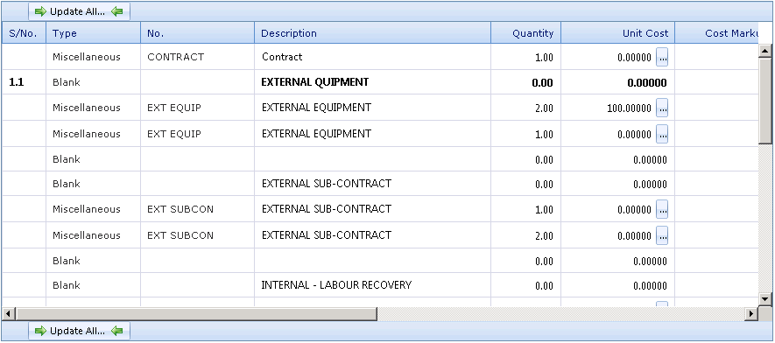Click the Unit Cost column header

point(618,33)
